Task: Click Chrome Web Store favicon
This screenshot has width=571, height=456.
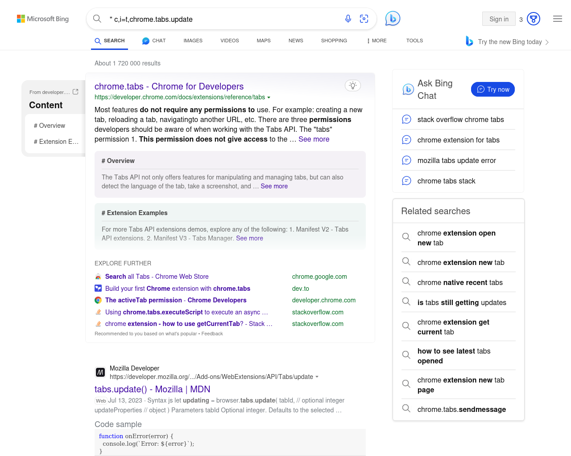Action: tap(98, 277)
